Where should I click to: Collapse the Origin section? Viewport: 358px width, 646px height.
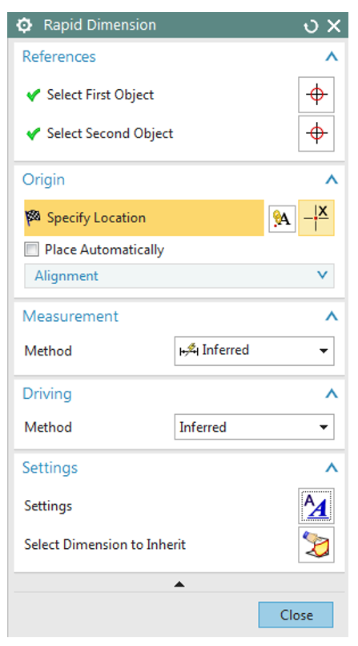(332, 180)
